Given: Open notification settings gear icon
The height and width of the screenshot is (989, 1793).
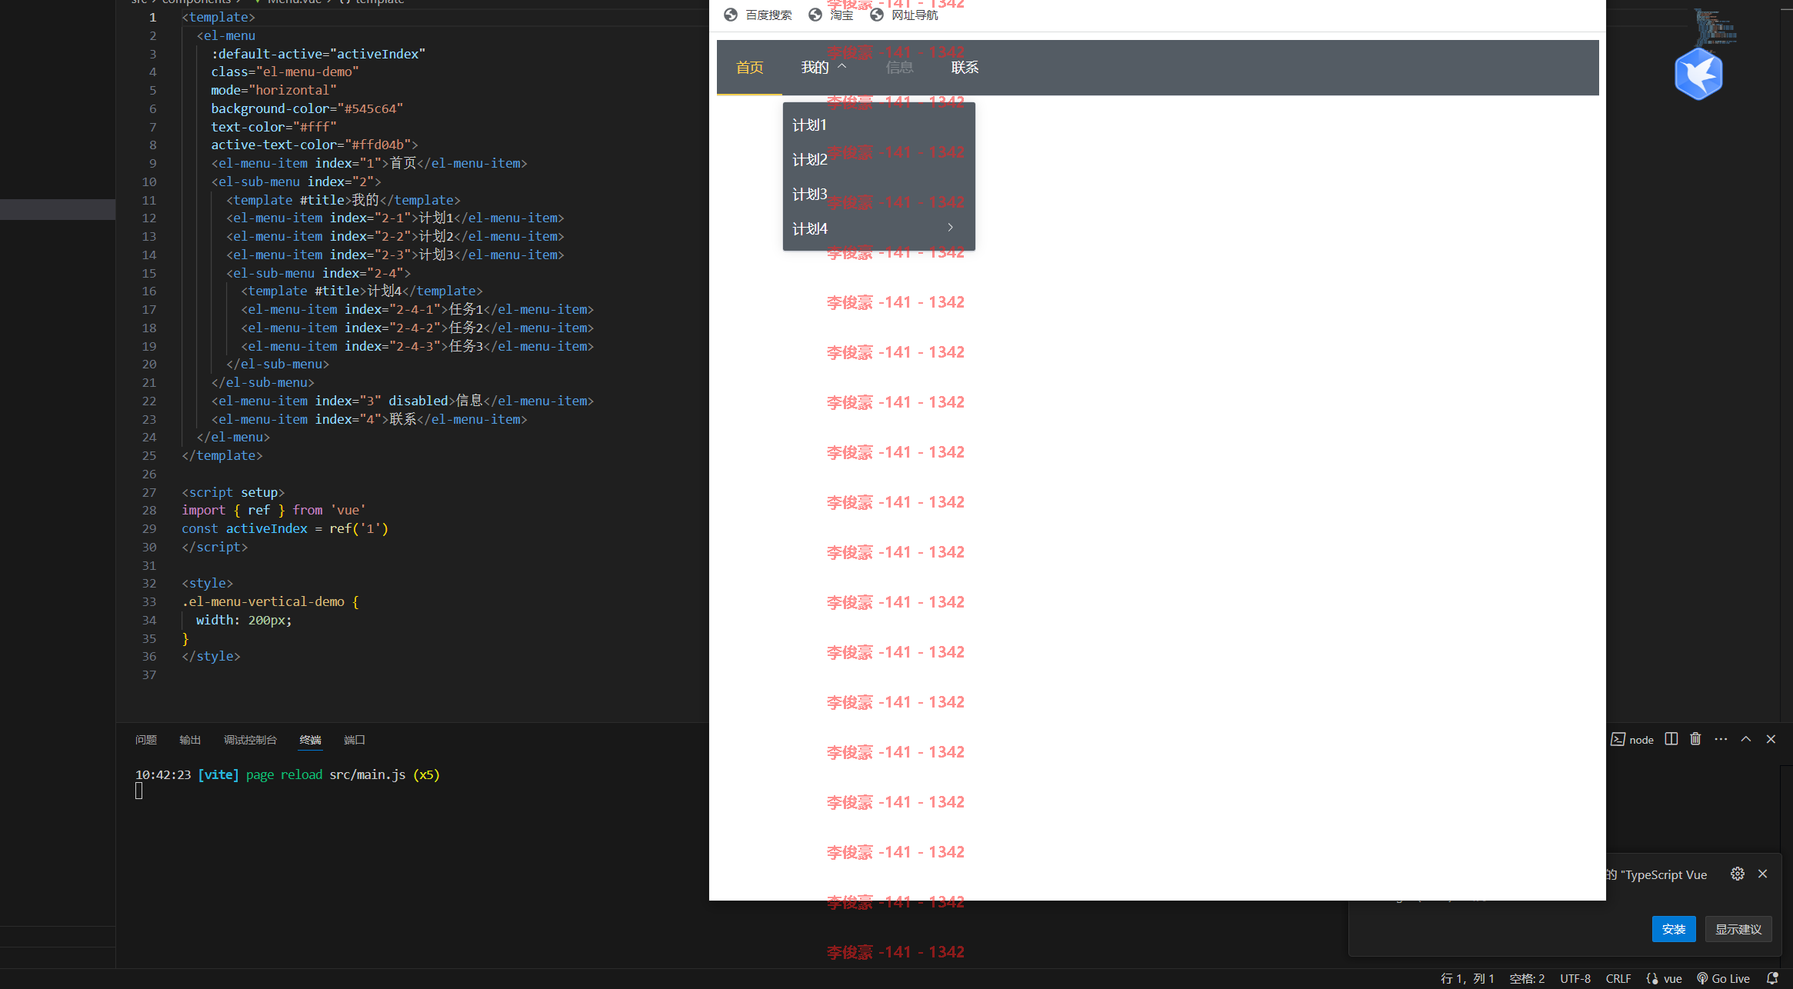Looking at the screenshot, I should click(1738, 874).
